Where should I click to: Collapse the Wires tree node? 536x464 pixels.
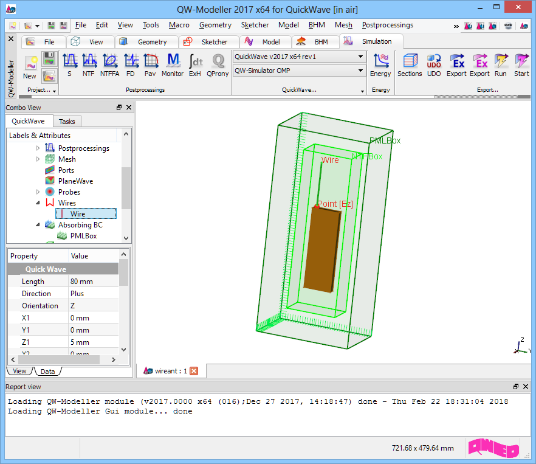[x=38, y=203]
